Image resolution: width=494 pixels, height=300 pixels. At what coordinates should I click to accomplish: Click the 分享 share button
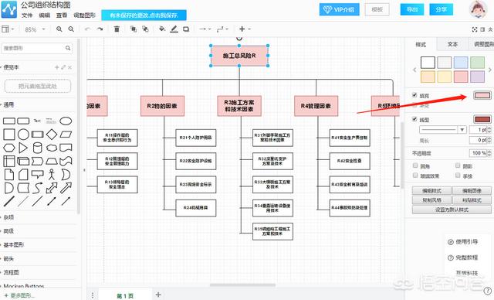[x=441, y=9]
